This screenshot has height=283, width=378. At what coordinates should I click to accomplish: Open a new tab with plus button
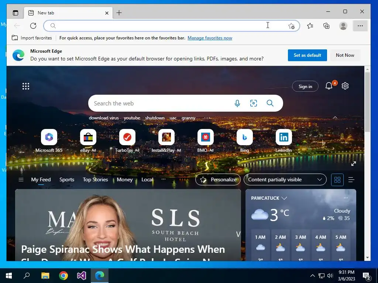[119, 13]
